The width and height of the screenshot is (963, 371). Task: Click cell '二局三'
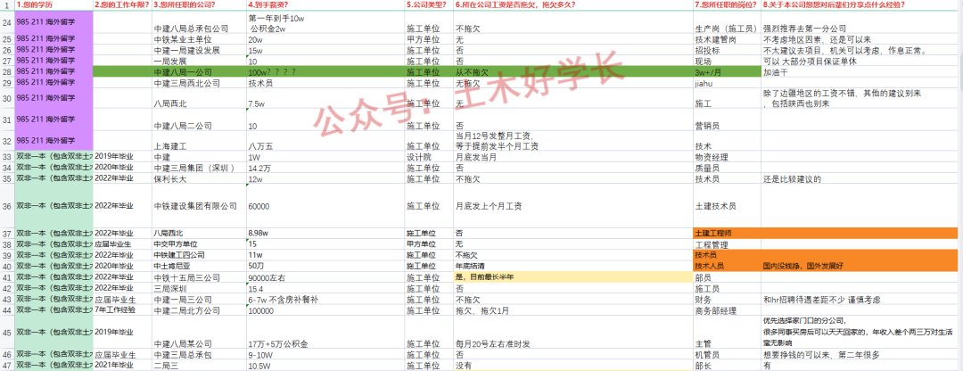pyautogui.click(x=199, y=366)
